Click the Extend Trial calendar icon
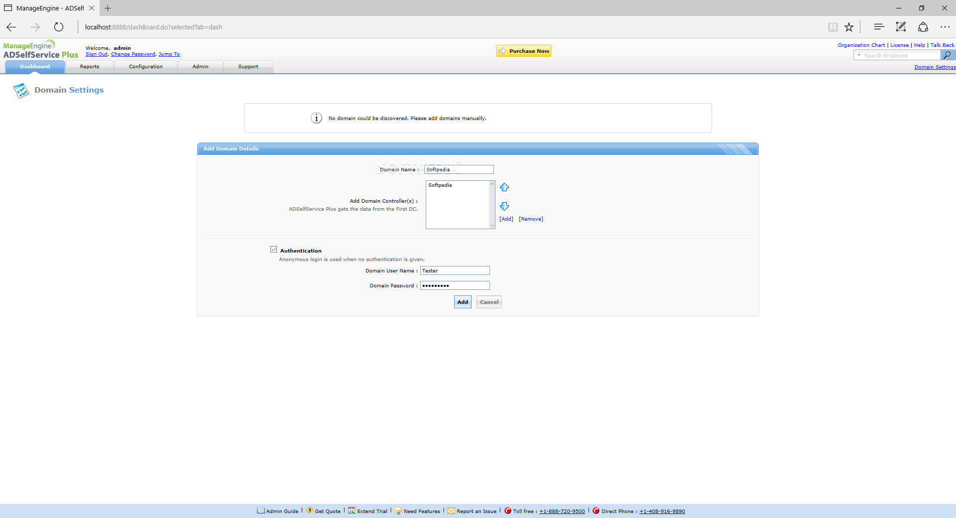Screen dimensions: 956x518 [352, 511]
